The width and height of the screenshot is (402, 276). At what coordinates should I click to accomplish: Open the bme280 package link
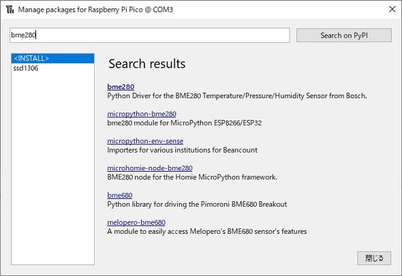pos(121,87)
